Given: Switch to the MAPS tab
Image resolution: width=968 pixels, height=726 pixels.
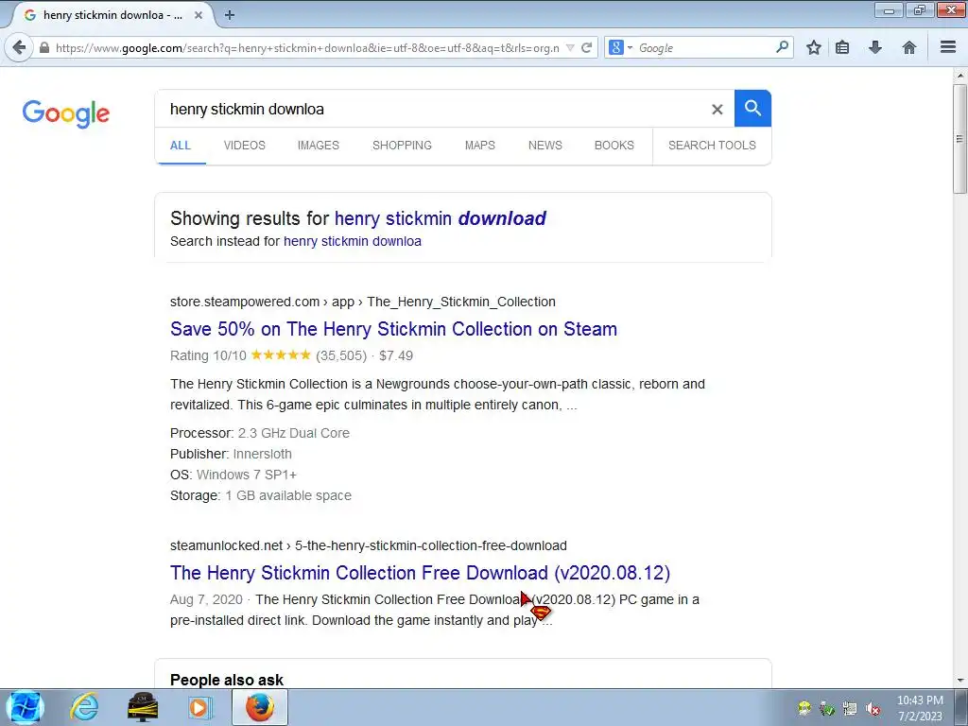Looking at the screenshot, I should click(x=479, y=146).
